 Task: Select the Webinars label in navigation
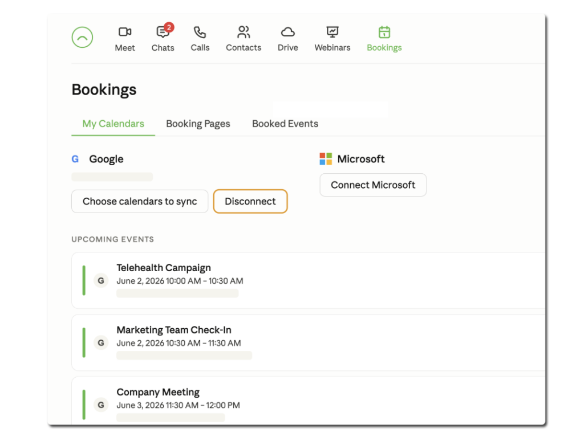[332, 48]
